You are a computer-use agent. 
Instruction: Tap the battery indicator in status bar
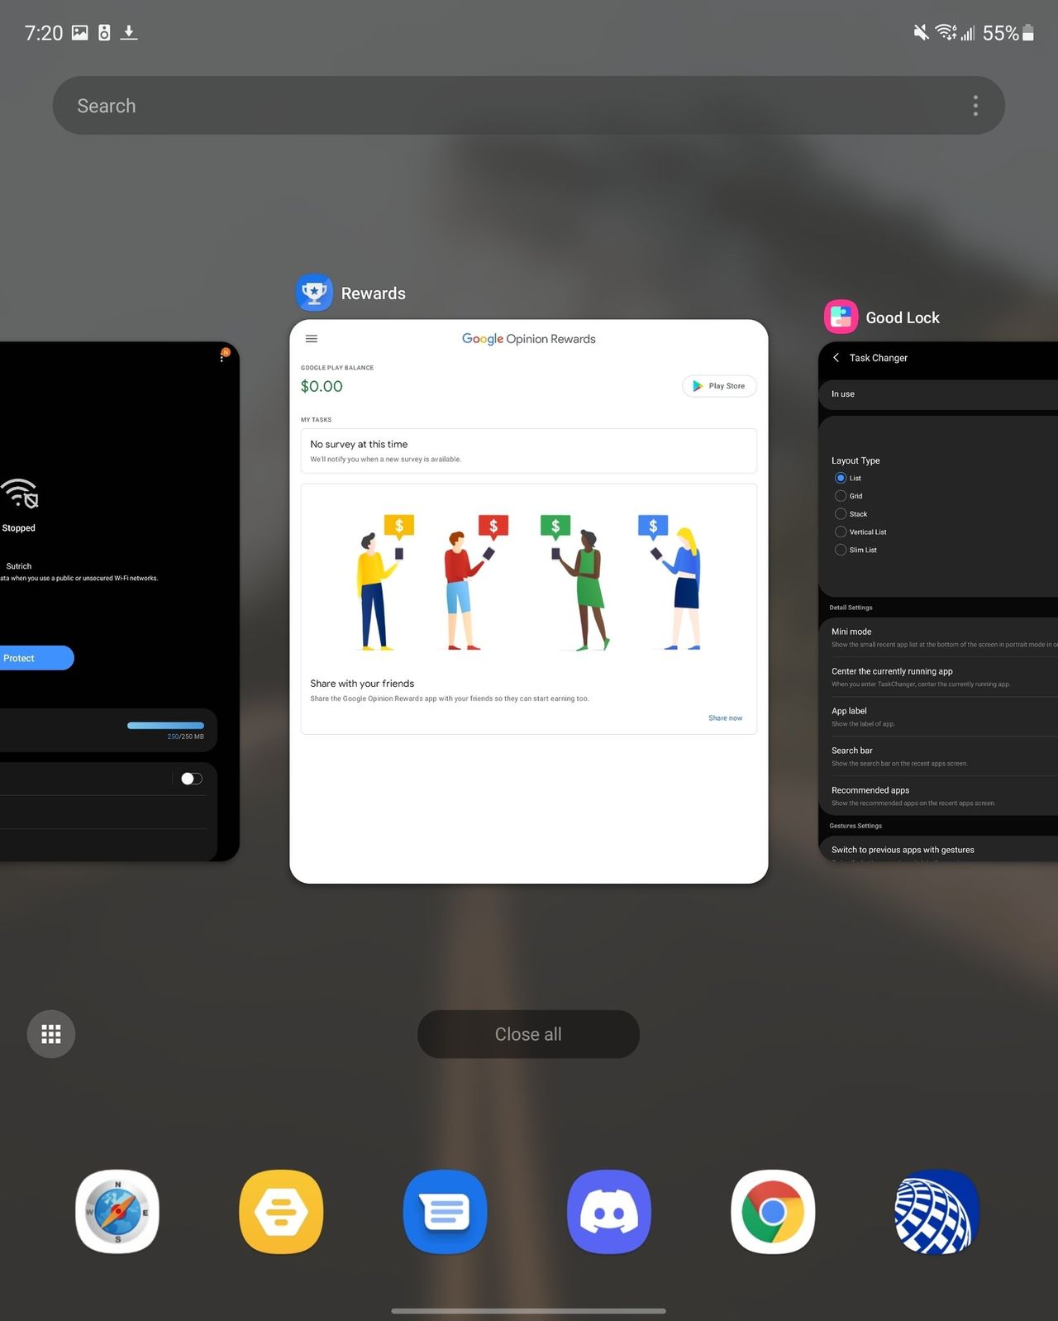pos(1028,32)
